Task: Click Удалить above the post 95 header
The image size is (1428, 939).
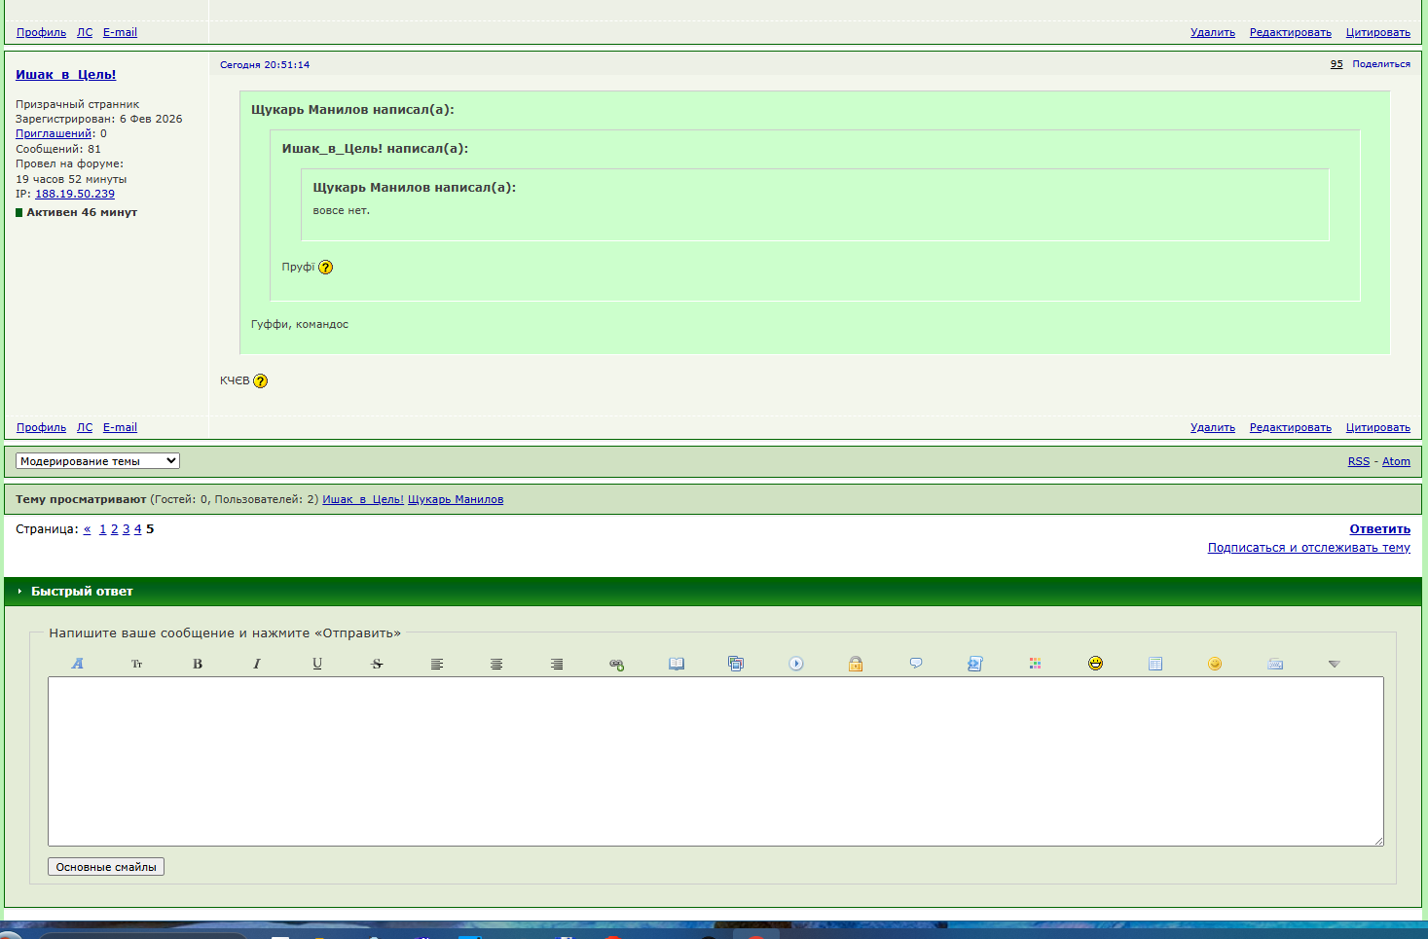Action: pyautogui.click(x=1212, y=32)
